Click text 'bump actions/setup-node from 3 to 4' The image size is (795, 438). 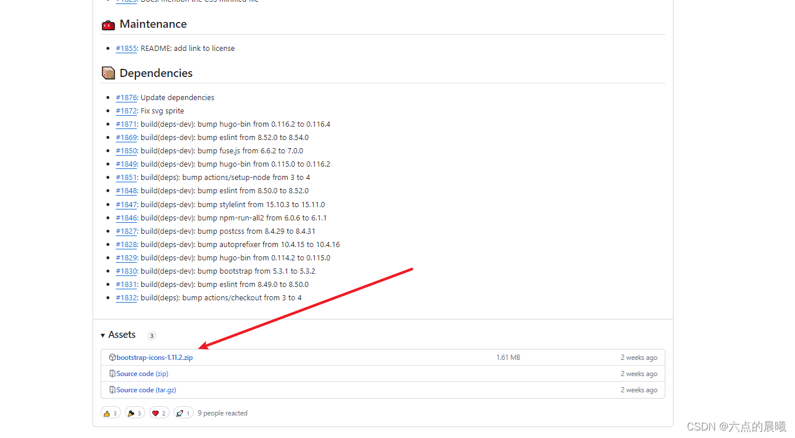coord(246,178)
